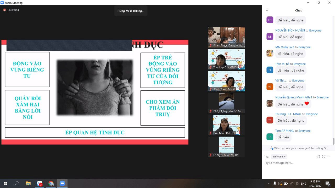Click the muted mic icon on Thương- C1- MNXL
The width and height of the screenshot is (335, 188).
pos(210,67)
